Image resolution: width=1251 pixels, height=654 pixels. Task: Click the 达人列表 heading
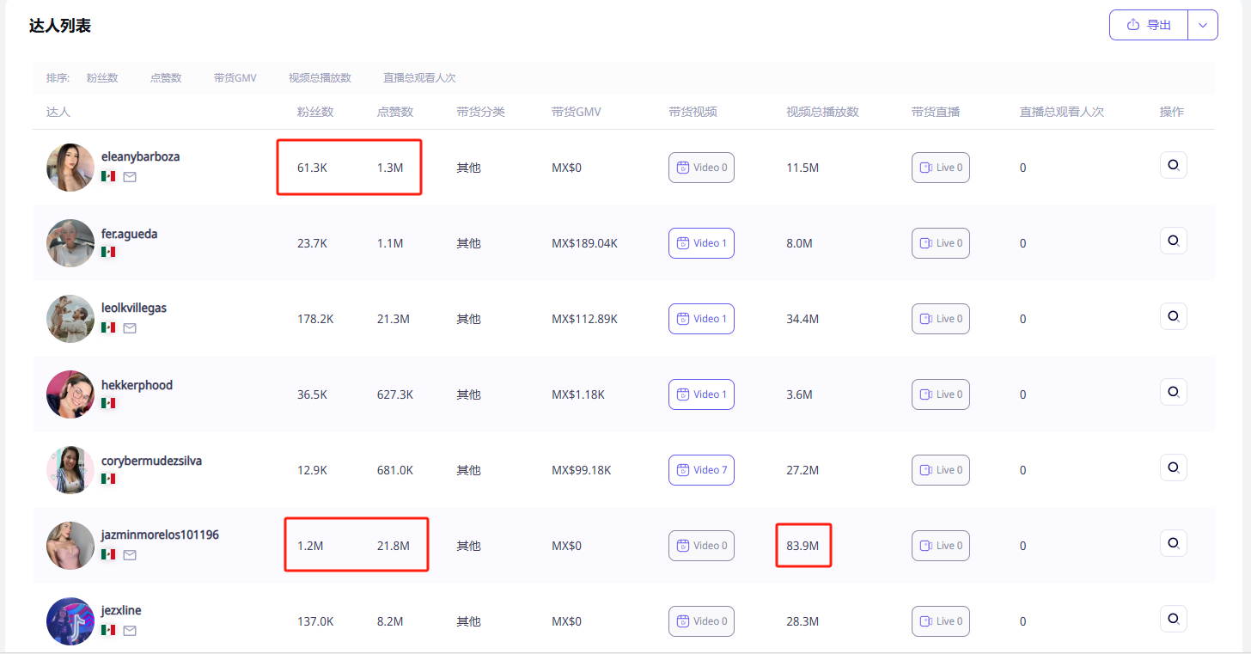(60, 26)
